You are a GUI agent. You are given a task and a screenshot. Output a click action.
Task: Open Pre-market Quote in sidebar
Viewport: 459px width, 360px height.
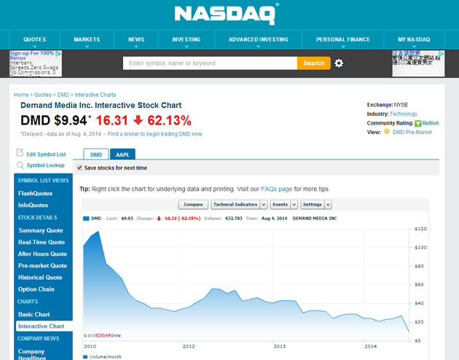click(x=42, y=266)
